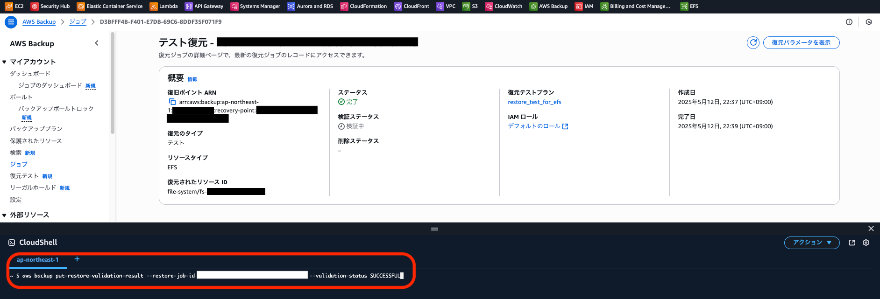The height and width of the screenshot is (299, 880).
Task: Open Lambda service shortcut
Action: 163,6
